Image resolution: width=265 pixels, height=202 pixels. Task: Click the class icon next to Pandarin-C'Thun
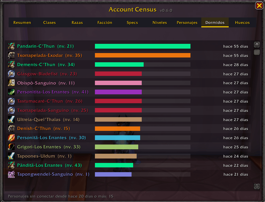tap(11, 46)
